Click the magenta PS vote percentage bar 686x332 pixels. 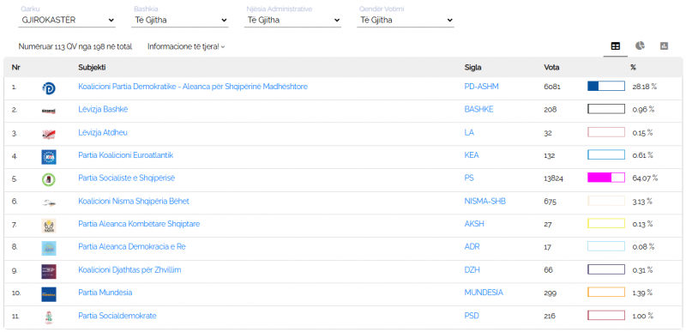(x=606, y=178)
